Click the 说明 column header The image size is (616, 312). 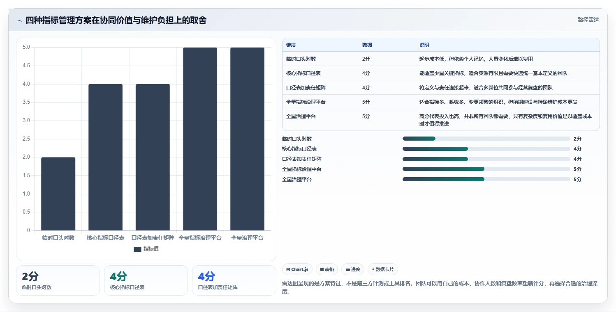click(x=424, y=45)
